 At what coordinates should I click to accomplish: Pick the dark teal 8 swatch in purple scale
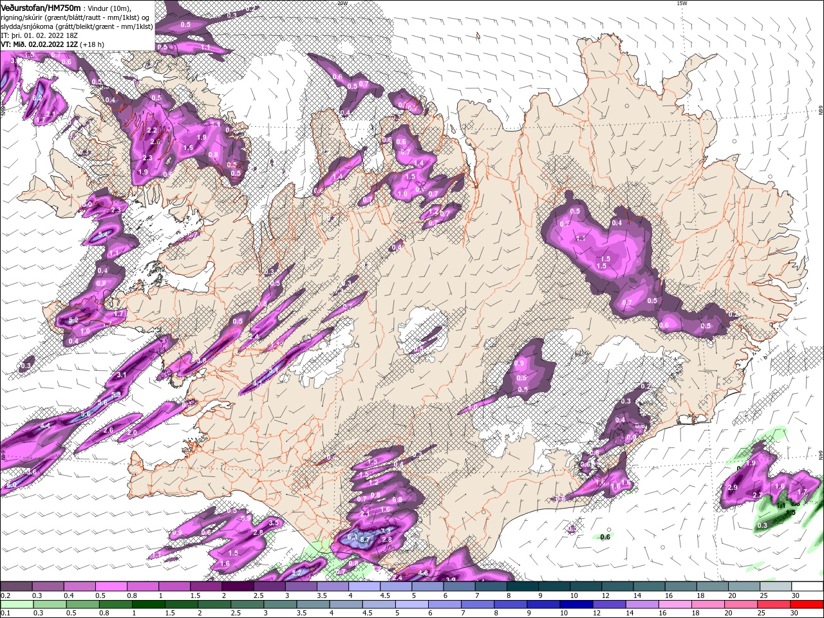coord(521,586)
